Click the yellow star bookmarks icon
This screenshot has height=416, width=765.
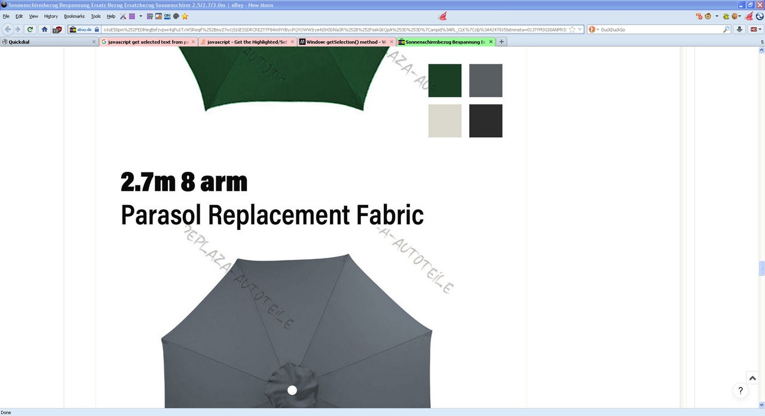pos(185,16)
